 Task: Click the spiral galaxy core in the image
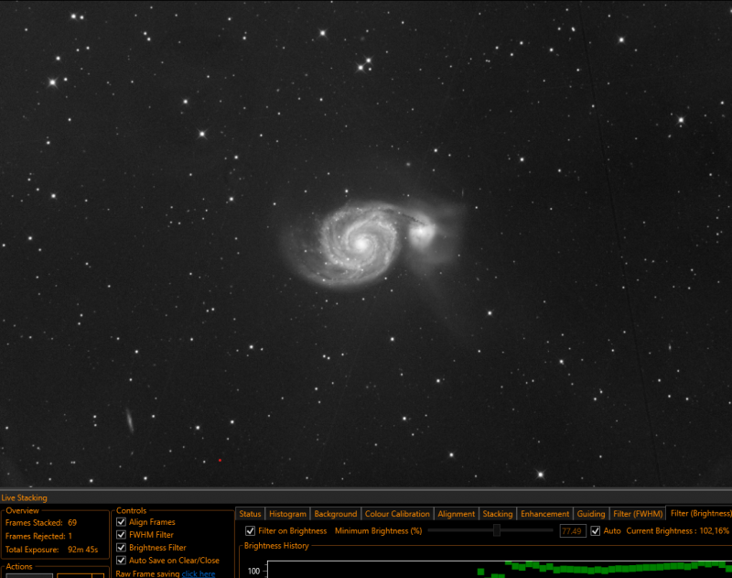[x=361, y=243]
